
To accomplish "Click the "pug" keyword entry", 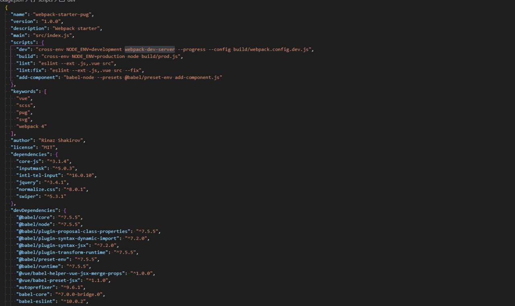I will click(24, 112).
